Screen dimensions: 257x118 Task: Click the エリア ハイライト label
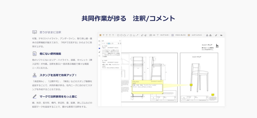[197, 35]
